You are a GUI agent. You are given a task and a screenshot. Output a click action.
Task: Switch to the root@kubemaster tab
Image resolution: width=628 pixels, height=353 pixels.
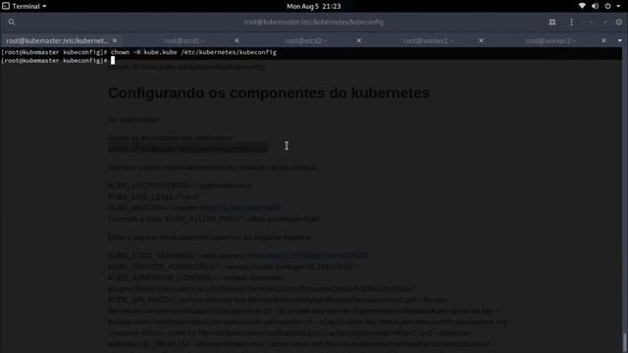click(x=57, y=41)
